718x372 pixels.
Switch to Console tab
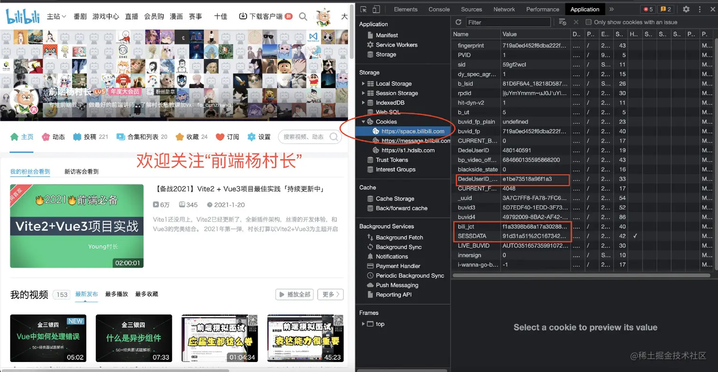[439, 9]
